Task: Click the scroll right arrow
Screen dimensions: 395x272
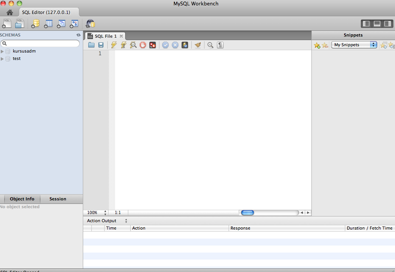Action: [x=308, y=212]
